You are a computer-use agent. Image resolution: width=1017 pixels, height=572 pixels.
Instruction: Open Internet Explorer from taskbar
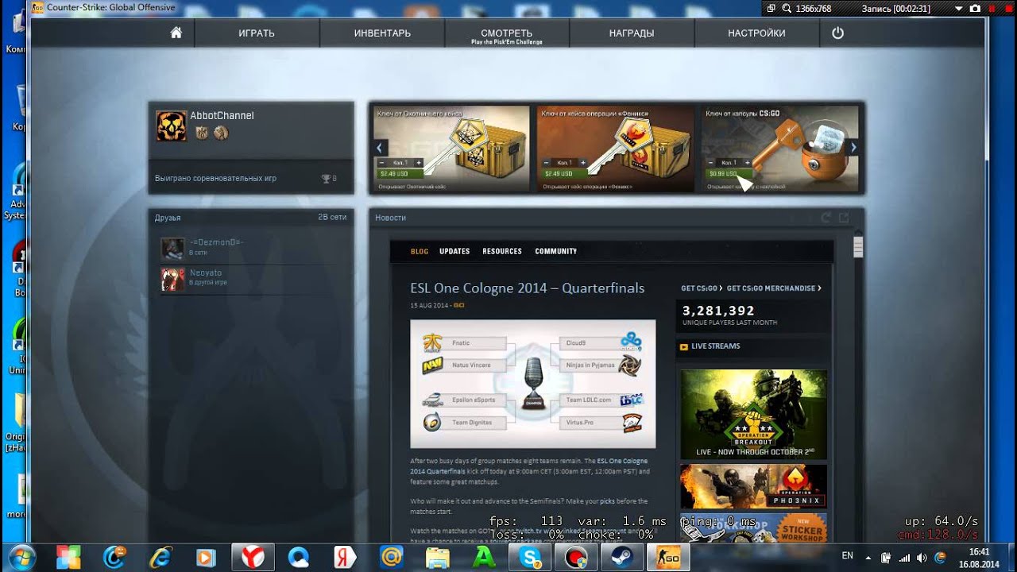click(x=160, y=558)
